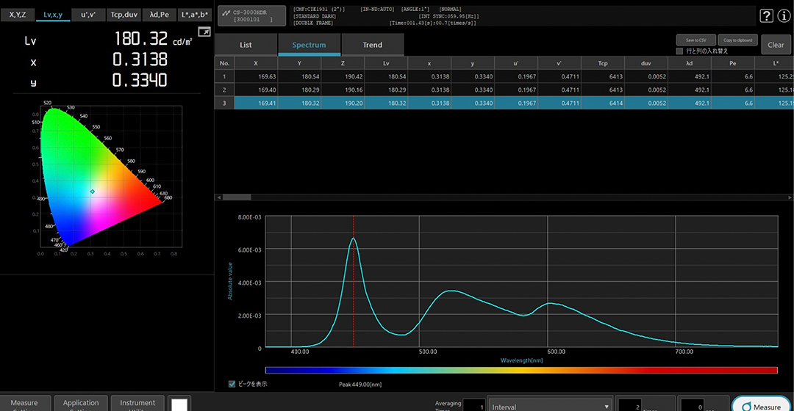The height and width of the screenshot is (411, 794).
Task: Click the red peak marker line in spectrum
Action: click(354, 282)
